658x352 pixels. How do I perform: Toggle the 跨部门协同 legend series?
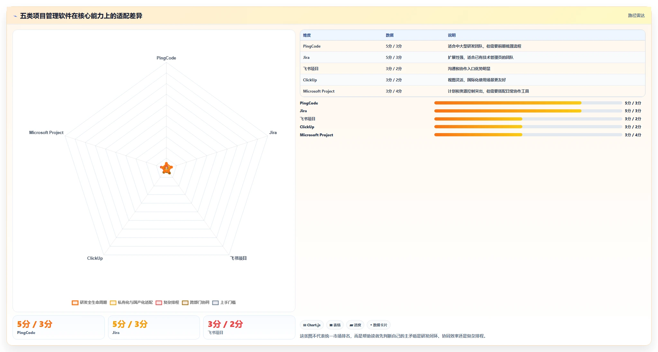[195, 302]
